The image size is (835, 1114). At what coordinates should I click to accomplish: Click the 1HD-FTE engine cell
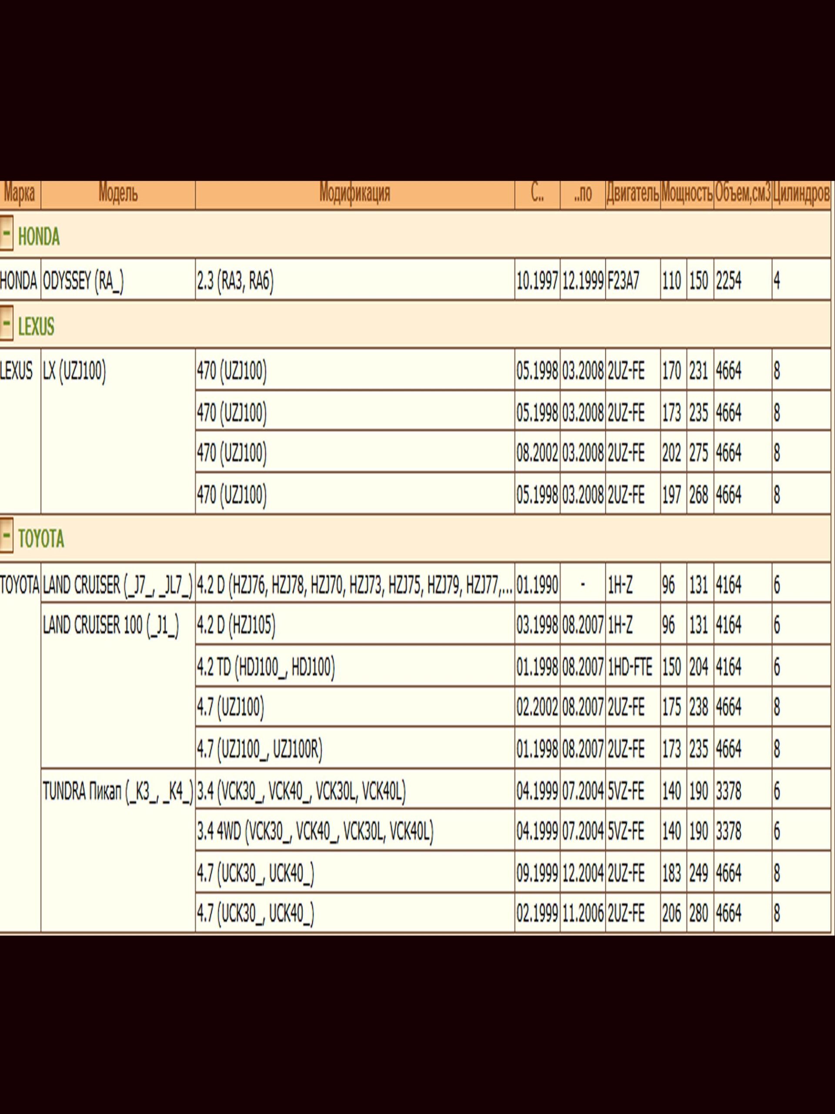(630, 667)
